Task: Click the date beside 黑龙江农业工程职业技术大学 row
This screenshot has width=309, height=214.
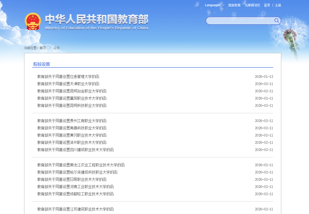Action: pos(264,165)
